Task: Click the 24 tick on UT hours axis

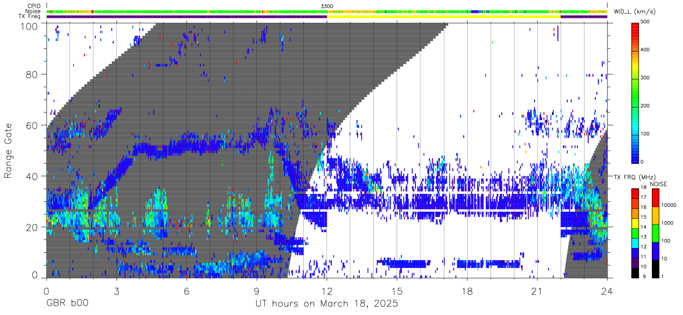Action: tap(607, 291)
